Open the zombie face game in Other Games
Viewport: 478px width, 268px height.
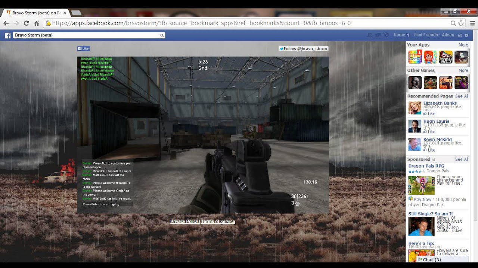tap(415, 83)
